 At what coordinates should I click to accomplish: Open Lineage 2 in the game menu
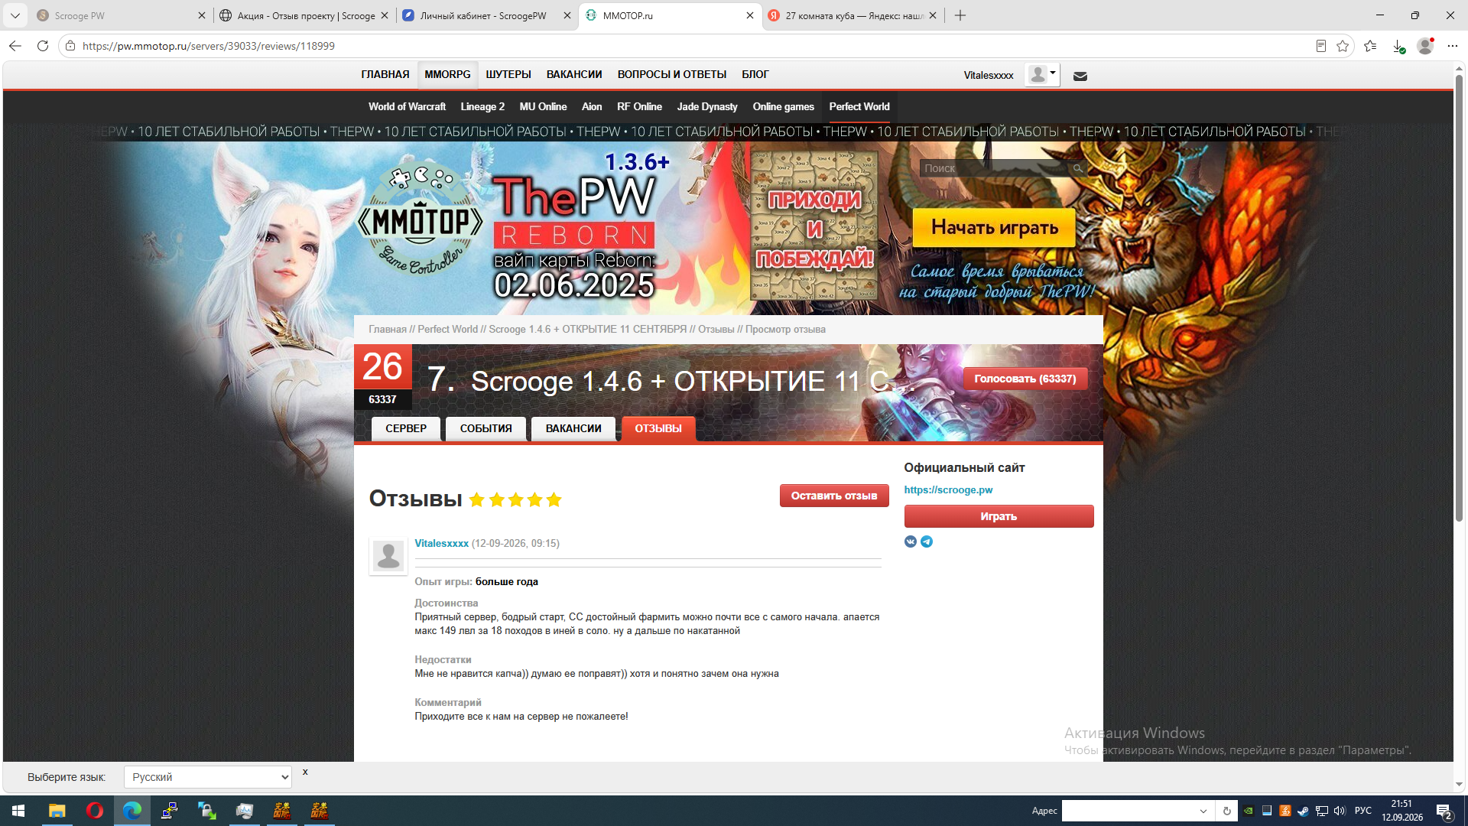482,106
